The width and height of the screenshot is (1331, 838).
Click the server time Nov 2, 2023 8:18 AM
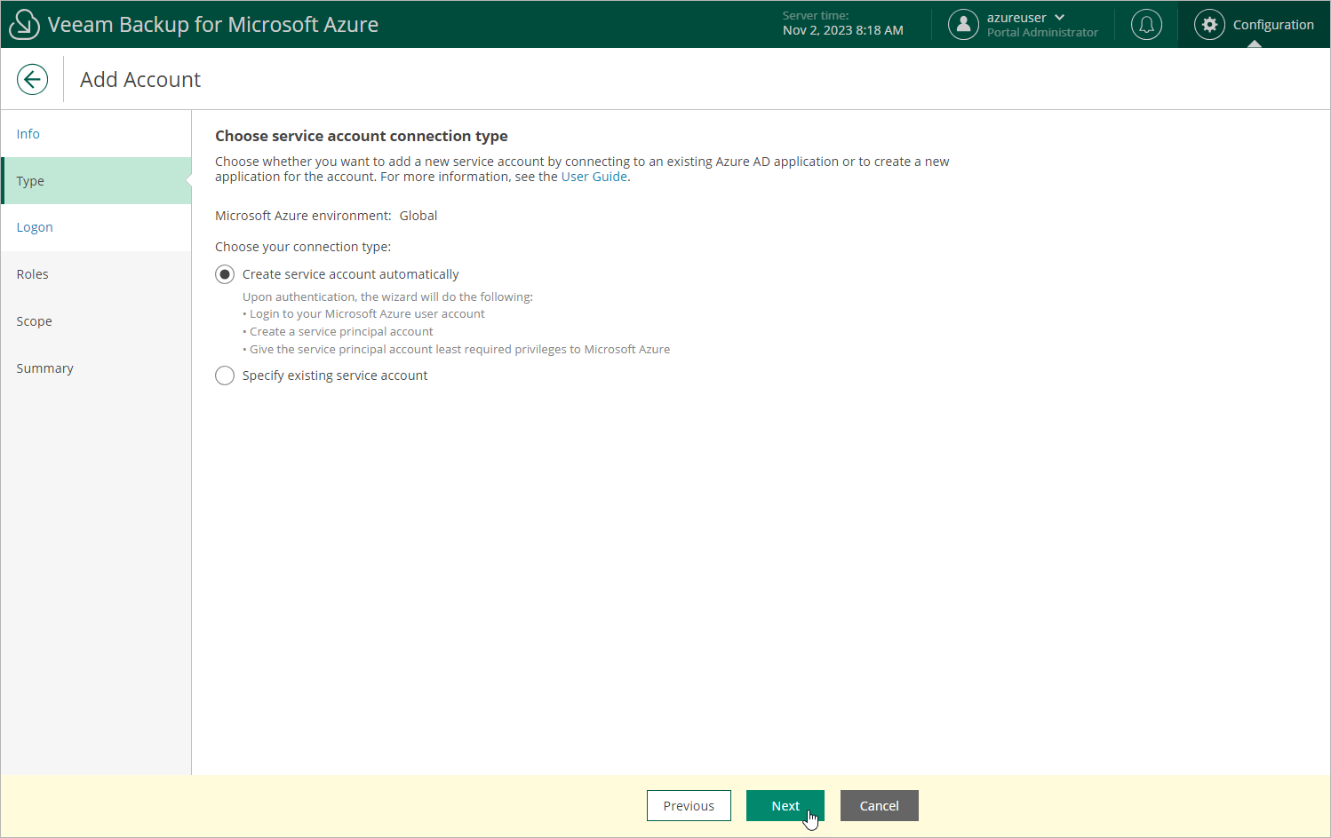(x=843, y=30)
